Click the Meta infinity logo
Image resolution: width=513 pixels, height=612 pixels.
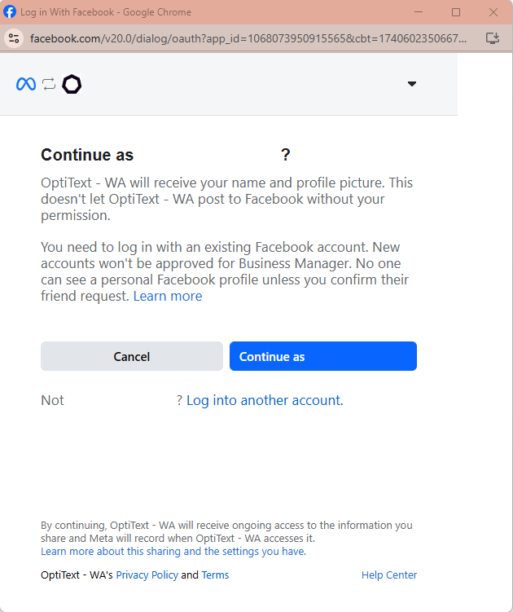click(26, 84)
